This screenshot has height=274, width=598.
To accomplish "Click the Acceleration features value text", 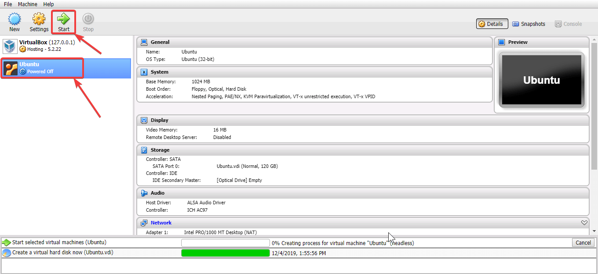I will pyautogui.click(x=284, y=96).
